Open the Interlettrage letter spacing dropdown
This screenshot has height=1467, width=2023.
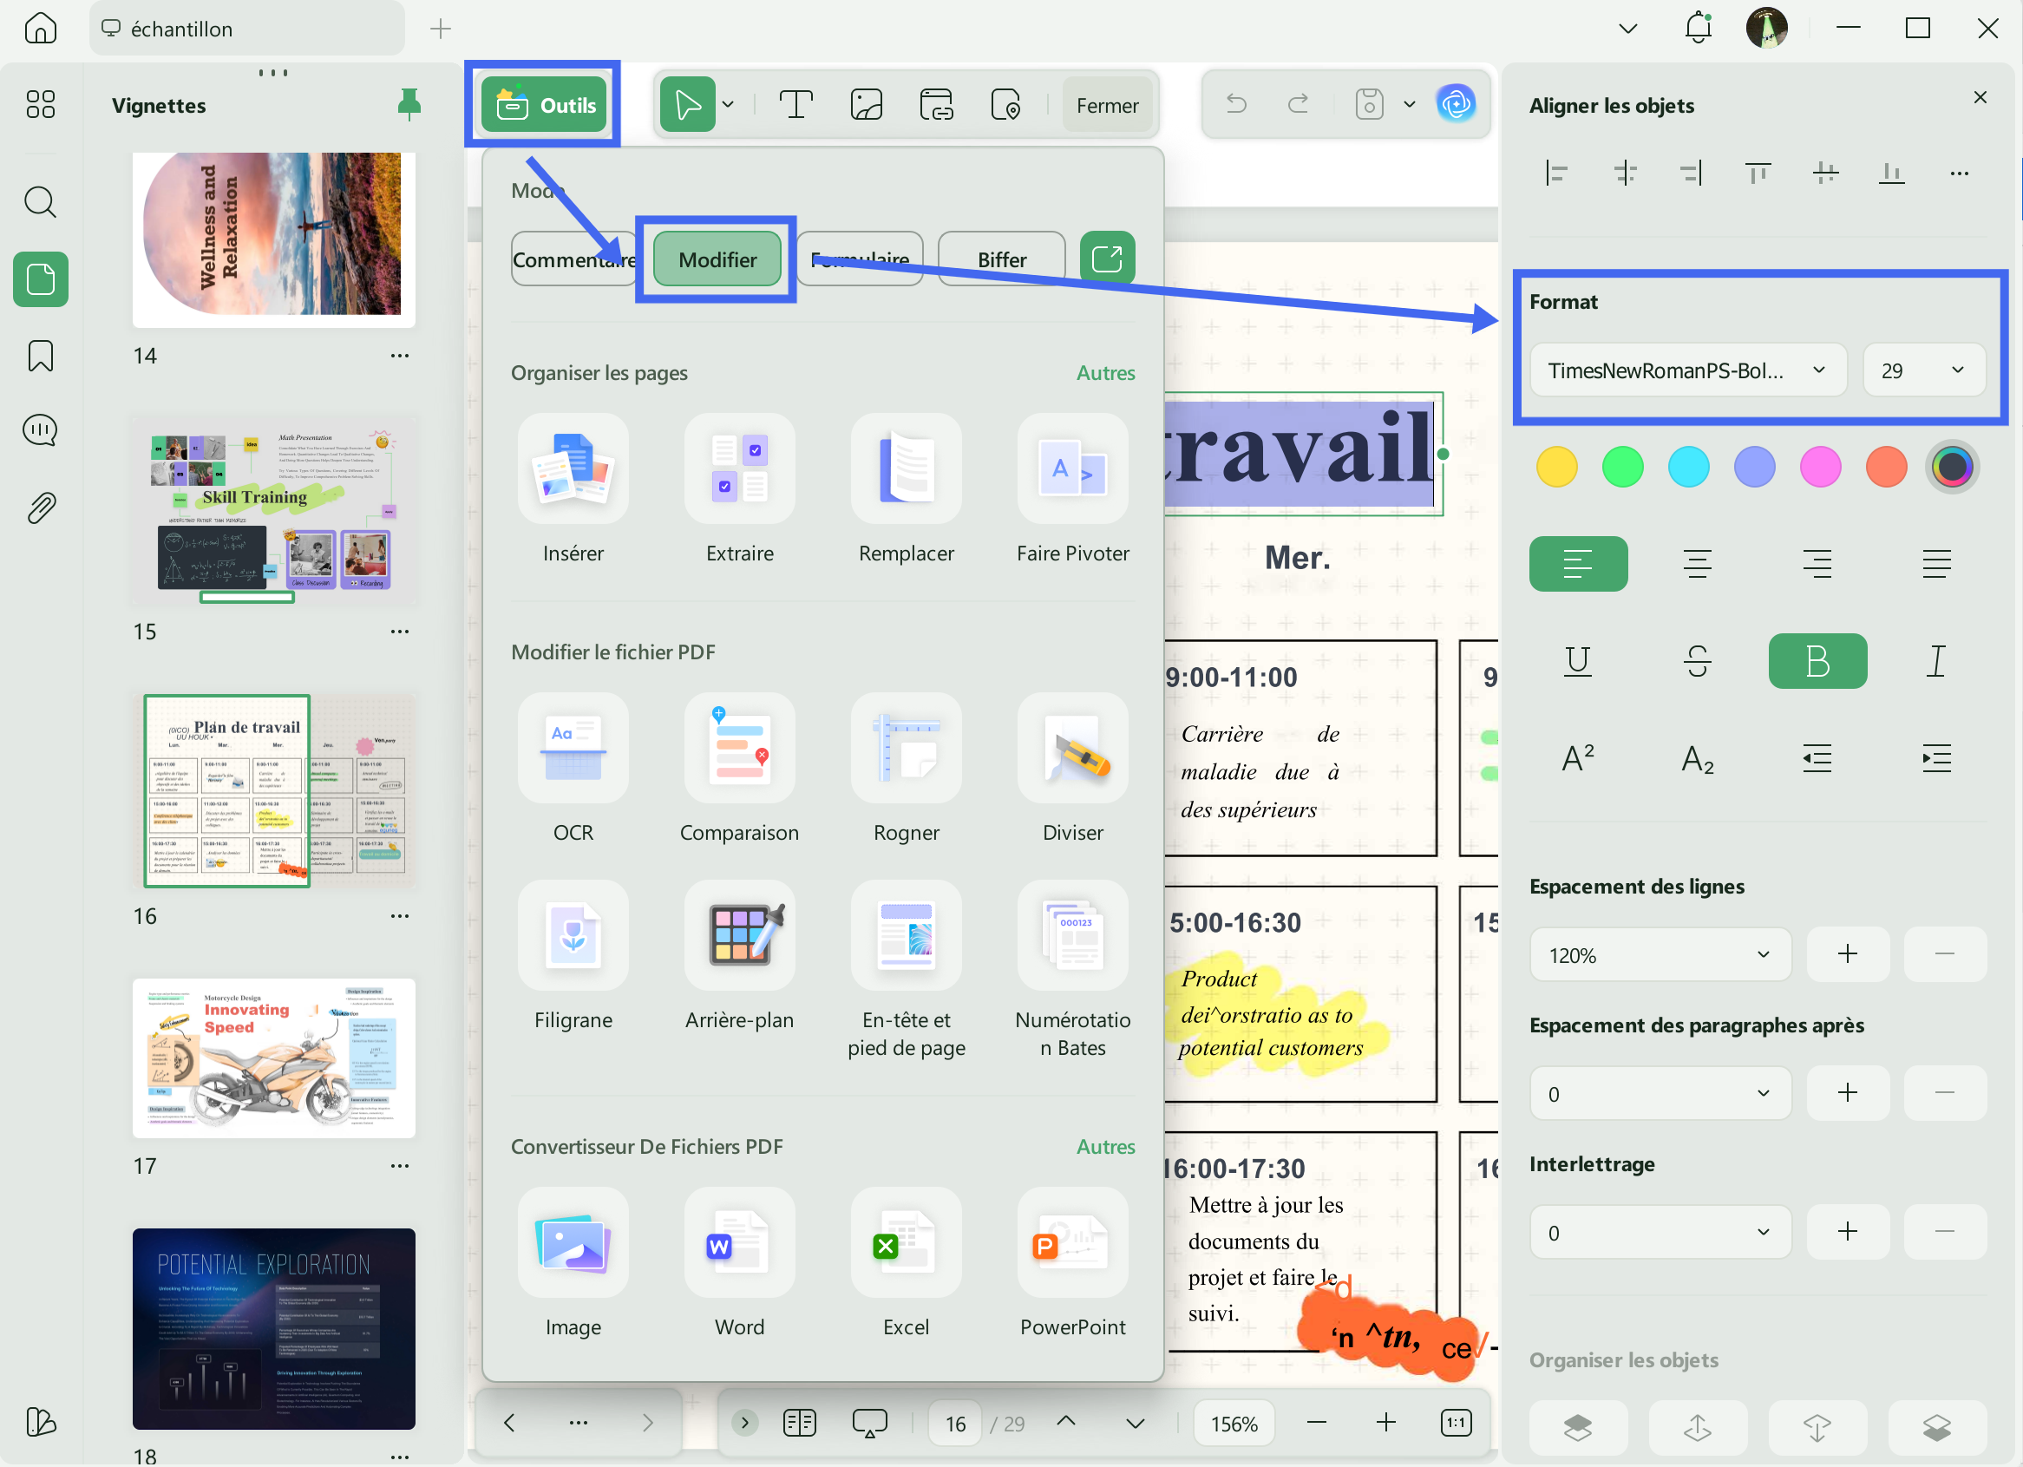1660,1233
